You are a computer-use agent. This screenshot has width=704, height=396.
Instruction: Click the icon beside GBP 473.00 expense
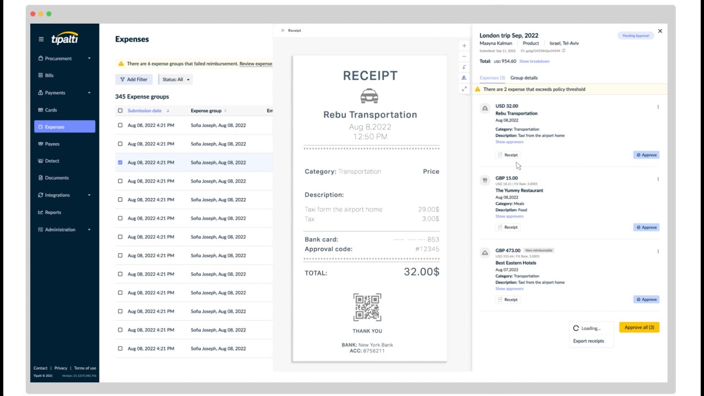[x=485, y=253]
